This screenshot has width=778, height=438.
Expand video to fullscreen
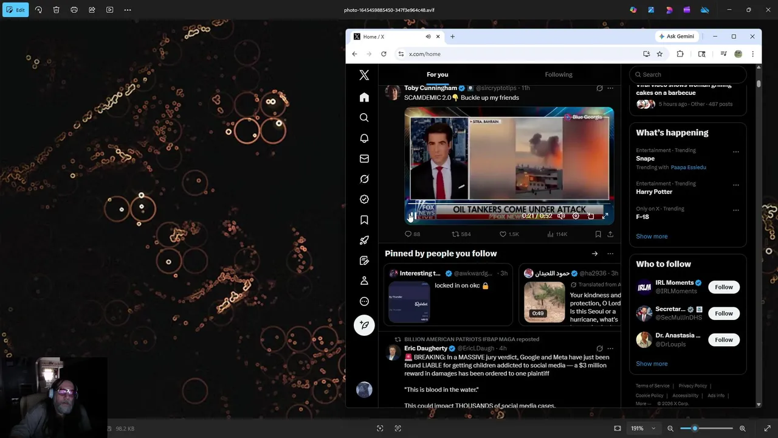(605, 216)
